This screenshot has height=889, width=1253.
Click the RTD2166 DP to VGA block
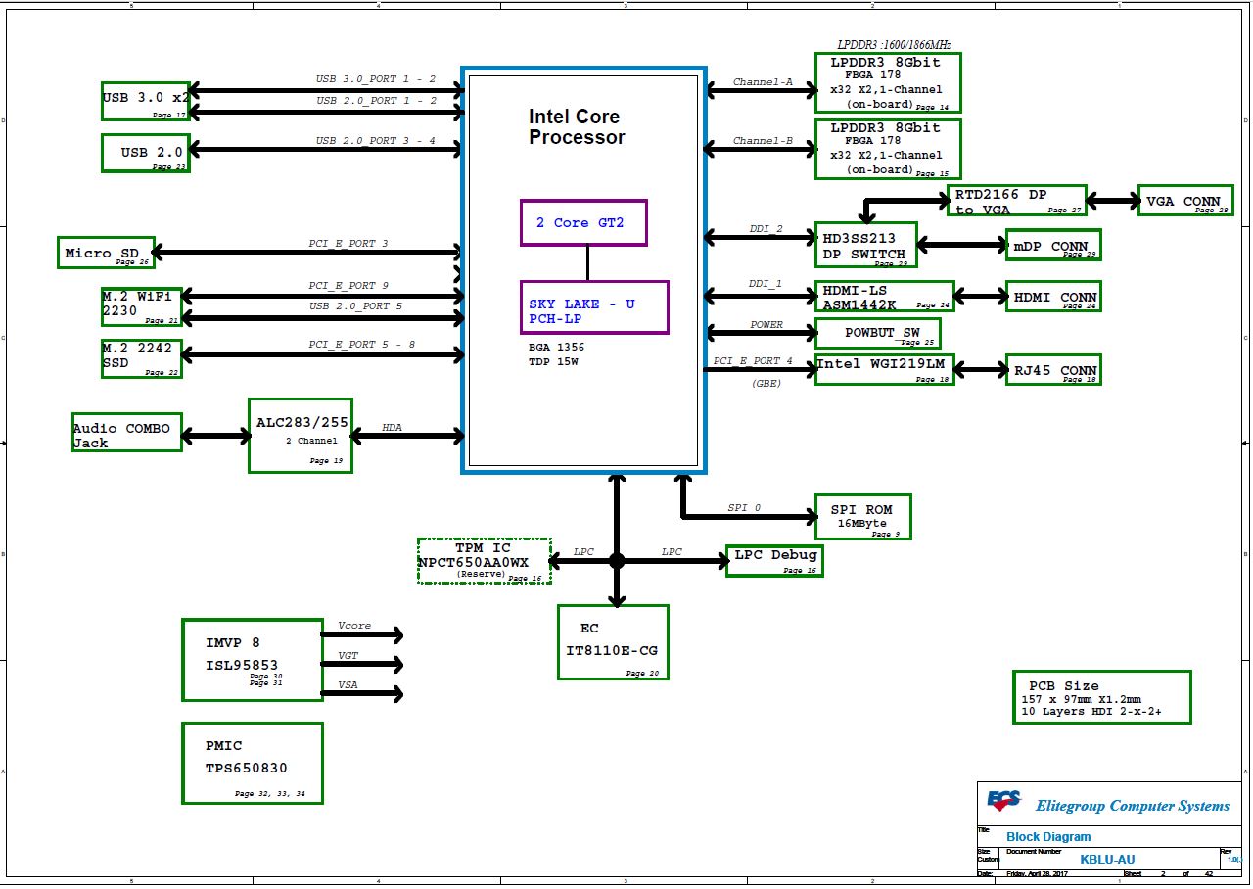pyautogui.click(x=1016, y=201)
